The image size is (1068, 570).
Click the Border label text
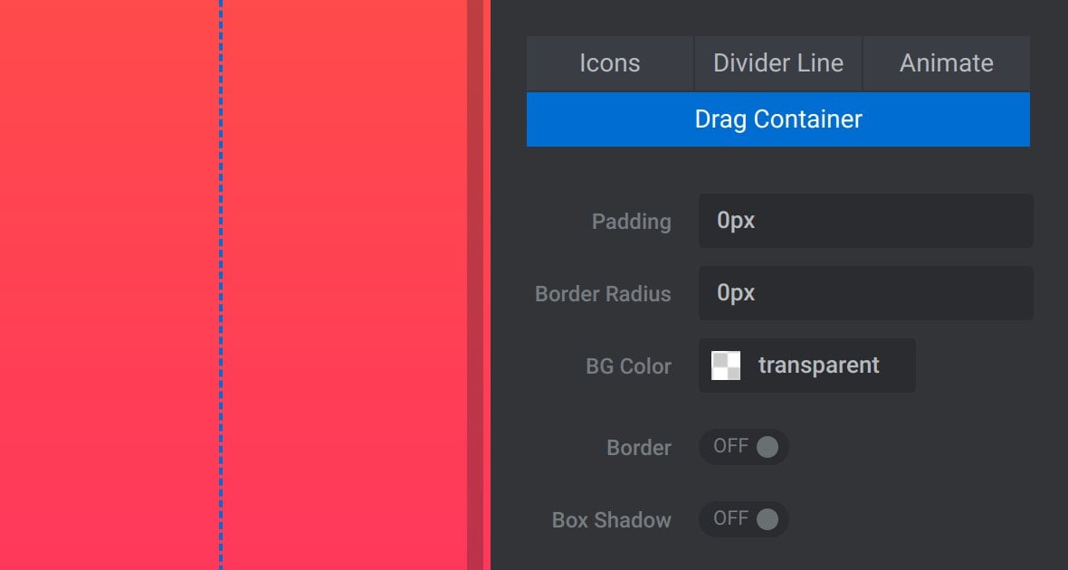click(x=638, y=448)
